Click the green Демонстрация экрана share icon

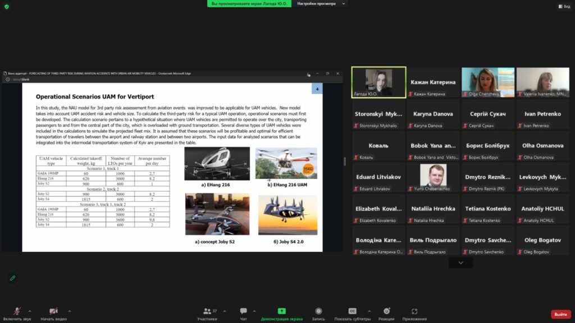(282, 311)
